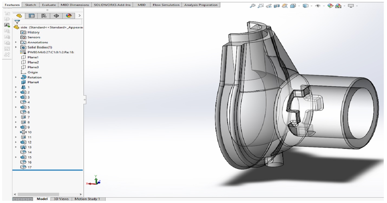Image resolution: width=387 pixels, height=203 pixels.
Task: Select feature 4 in the tree
Action: coord(25,102)
